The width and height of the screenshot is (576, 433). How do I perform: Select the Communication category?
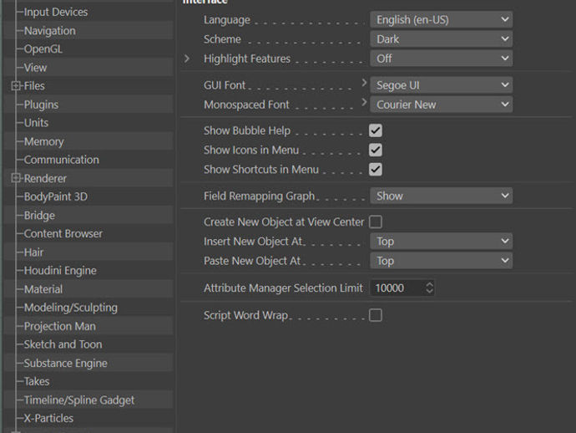(61, 160)
